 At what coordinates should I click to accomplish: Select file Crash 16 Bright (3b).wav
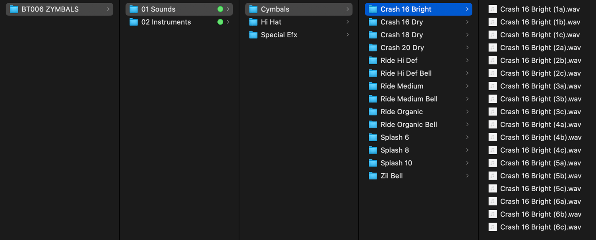coord(540,99)
